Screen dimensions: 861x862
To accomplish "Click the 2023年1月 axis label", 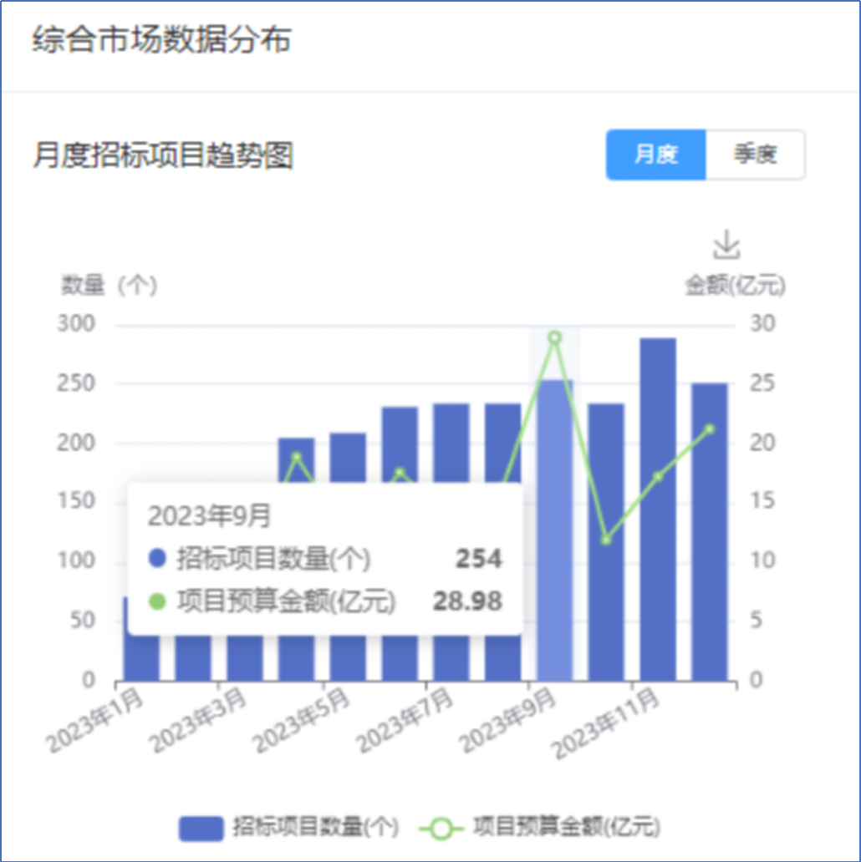I will tap(94, 721).
